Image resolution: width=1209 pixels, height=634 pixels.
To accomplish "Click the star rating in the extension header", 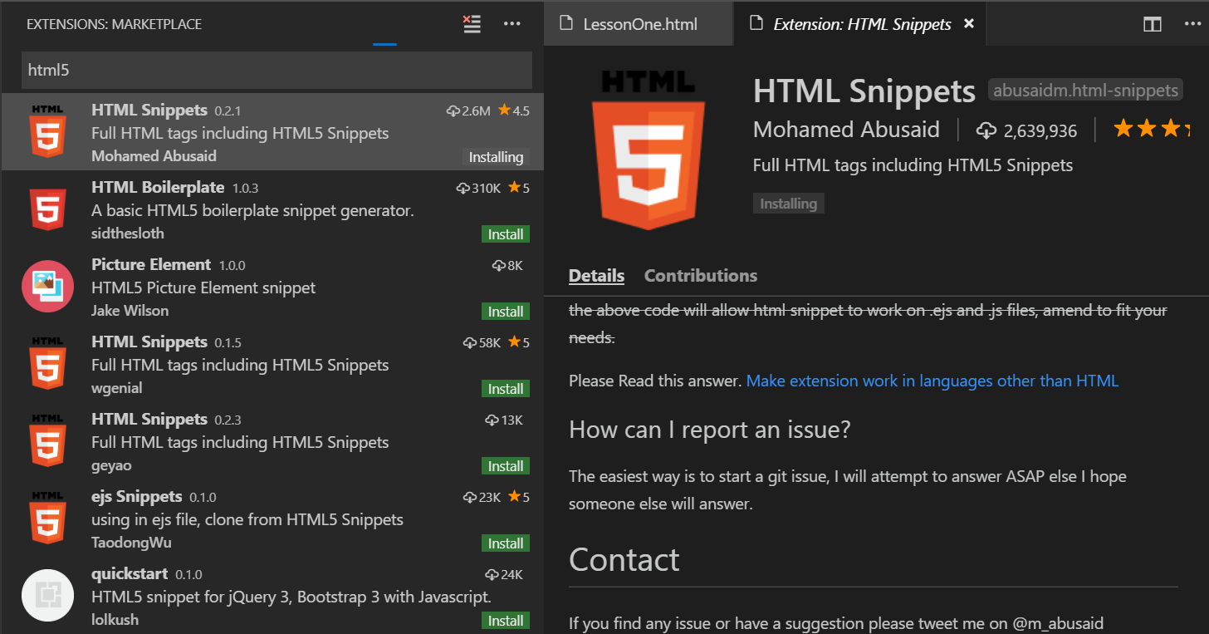I will pyautogui.click(x=1152, y=129).
